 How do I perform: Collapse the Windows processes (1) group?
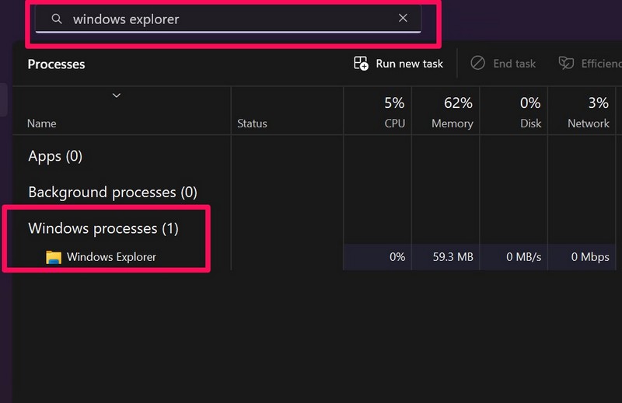click(x=103, y=228)
